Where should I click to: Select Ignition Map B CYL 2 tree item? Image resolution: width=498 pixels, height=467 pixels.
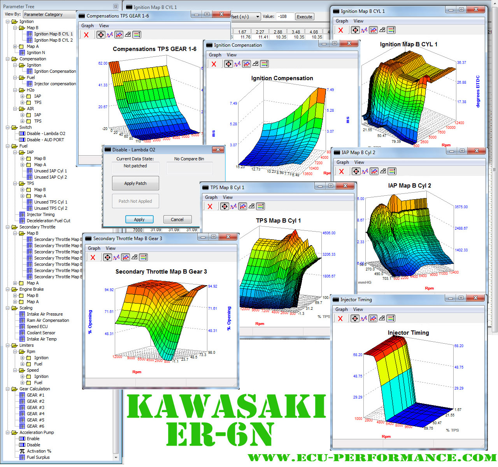coord(53,40)
